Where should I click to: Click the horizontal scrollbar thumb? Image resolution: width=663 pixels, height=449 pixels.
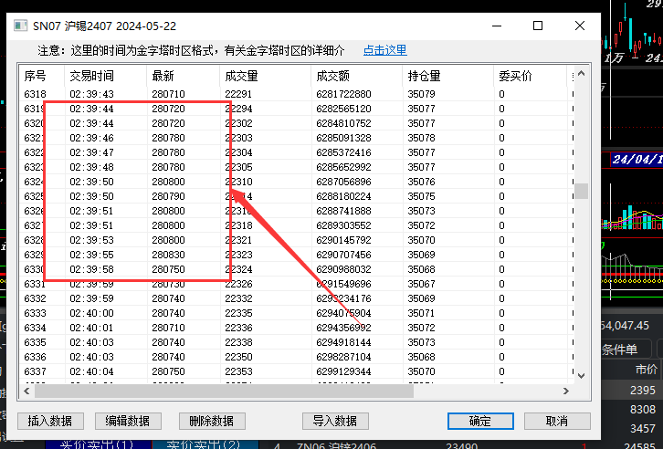(224, 392)
